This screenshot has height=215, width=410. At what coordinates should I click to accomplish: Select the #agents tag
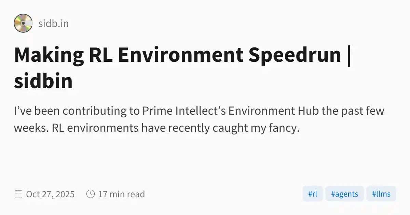(x=344, y=194)
